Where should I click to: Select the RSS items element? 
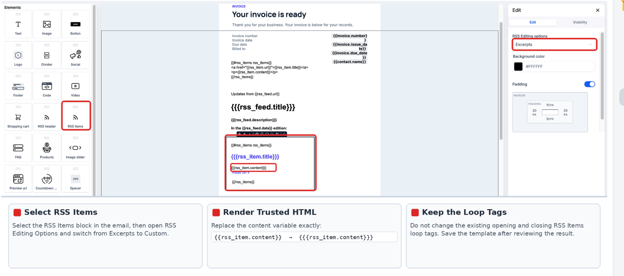click(x=75, y=117)
